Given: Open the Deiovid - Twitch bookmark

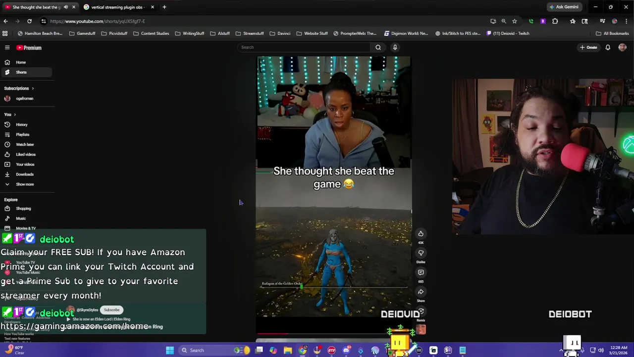Looking at the screenshot, I should pos(508,33).
